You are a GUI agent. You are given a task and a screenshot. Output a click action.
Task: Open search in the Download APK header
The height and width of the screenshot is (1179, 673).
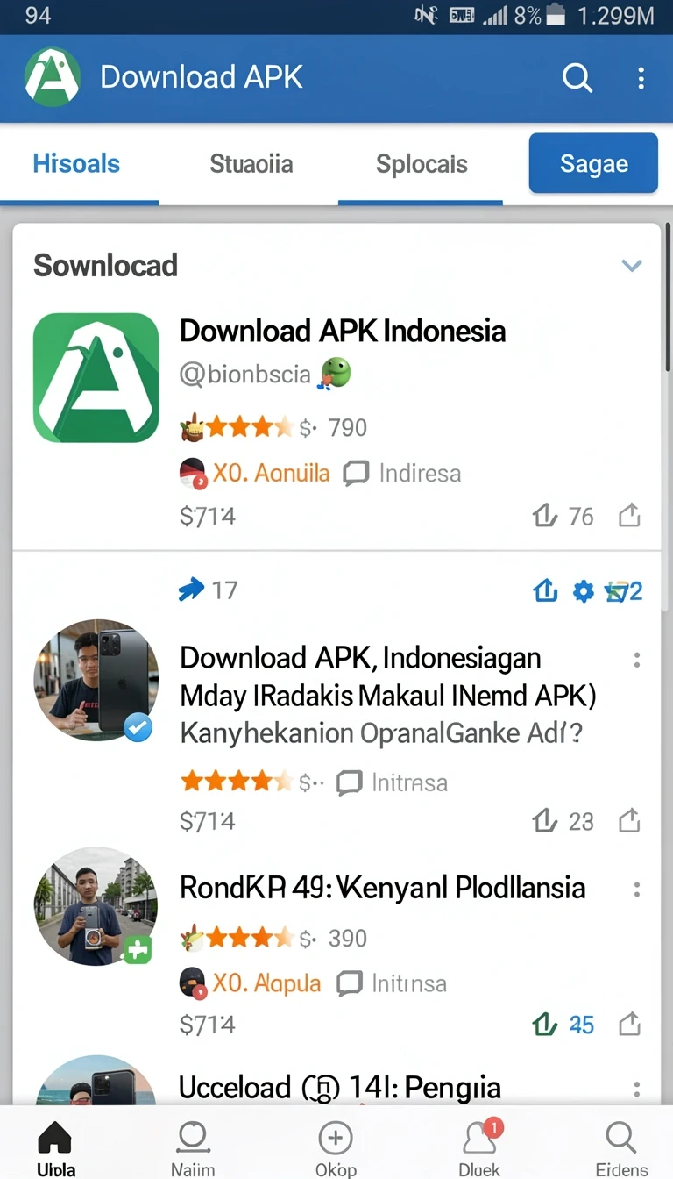click(x=577, y=78)
